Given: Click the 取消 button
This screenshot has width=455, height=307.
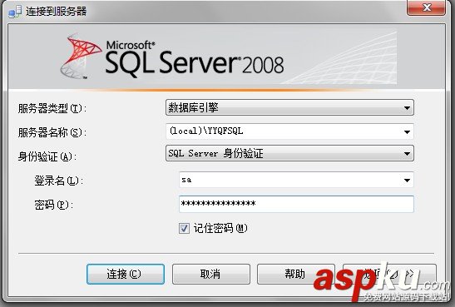Looking at the screenshot, I should (x=211, y=274).
